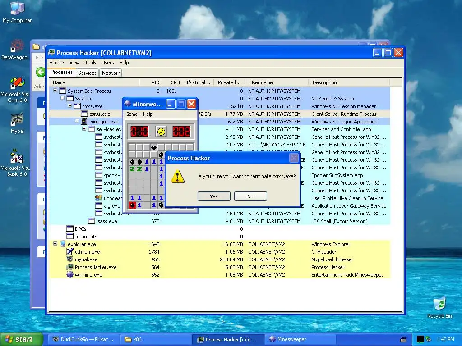This screenshot has height=346, width=462.
Task: Click the Process Hacker title bar icon
Action: pos(51,53)
